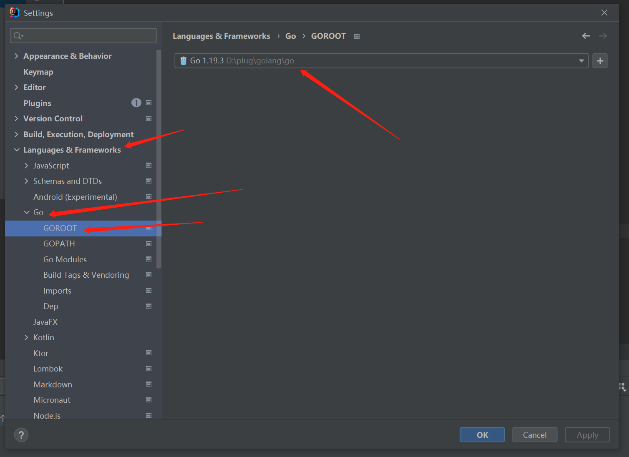This screenshot has width=629, height=457.
Task: Add a new Go SDK with plus button
Action: tap(600, 61)
